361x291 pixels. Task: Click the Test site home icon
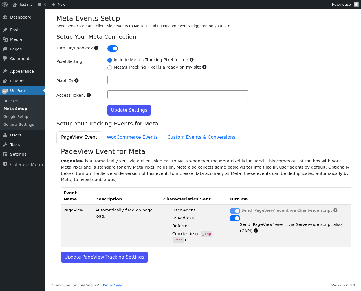coord(15,5)
